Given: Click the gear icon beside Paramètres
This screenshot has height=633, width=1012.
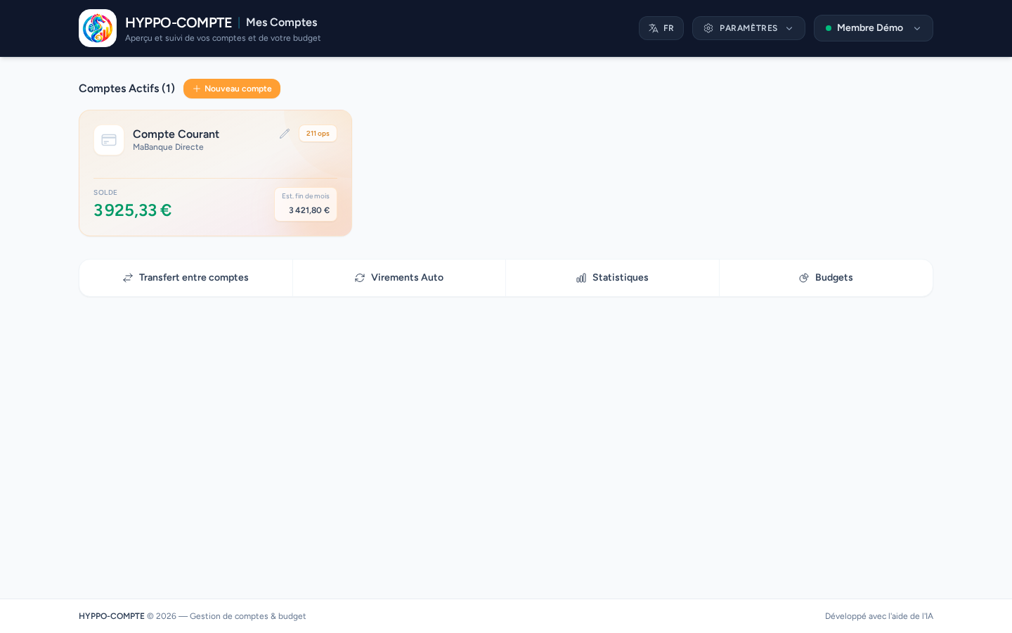Looking at the screenshot, I should tap(708, 28).
